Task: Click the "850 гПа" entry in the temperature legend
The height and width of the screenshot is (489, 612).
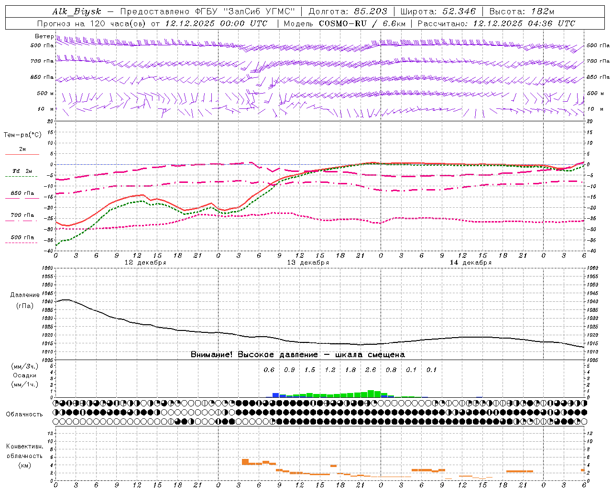Action: click(22, 193)
